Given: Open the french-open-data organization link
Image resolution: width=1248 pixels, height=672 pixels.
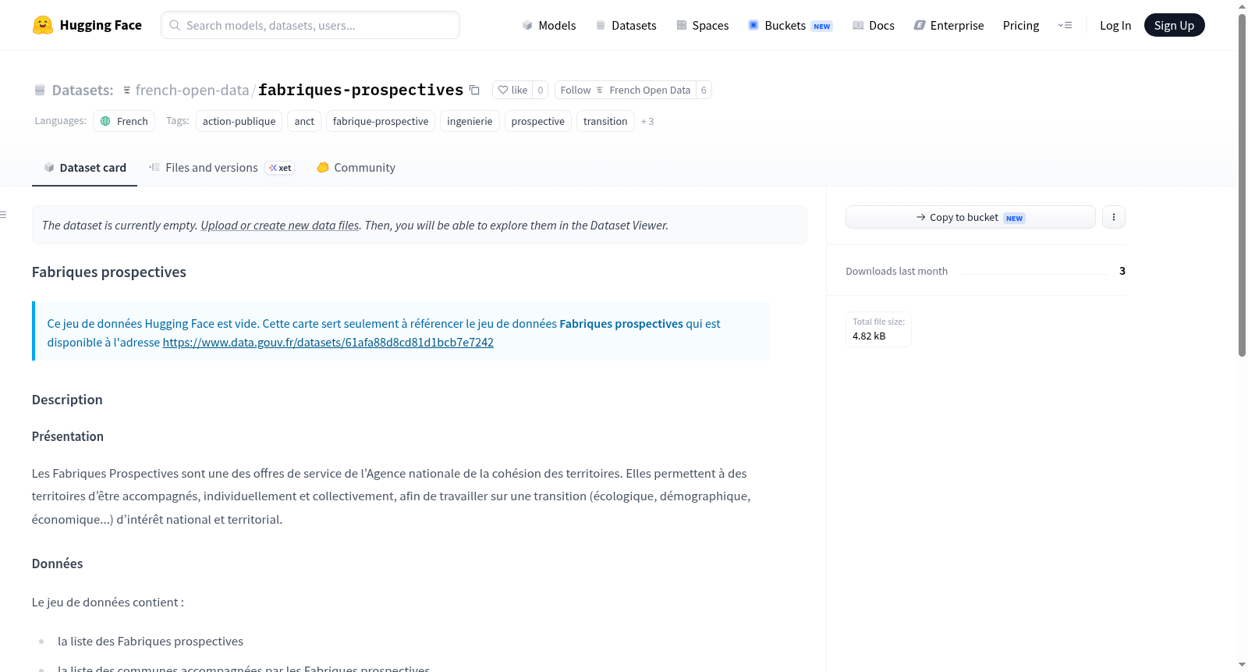Looking at the screenshot, I should (192, 90).
